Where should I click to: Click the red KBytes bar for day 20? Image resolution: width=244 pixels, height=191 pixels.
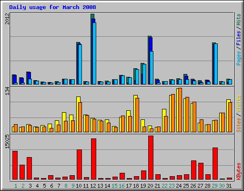[151, 158]
